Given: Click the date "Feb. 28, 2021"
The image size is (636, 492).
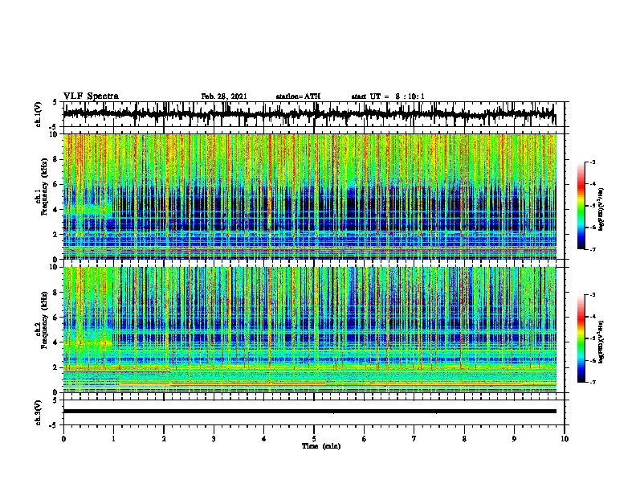Looking at the screenshot, I should 224,96.
